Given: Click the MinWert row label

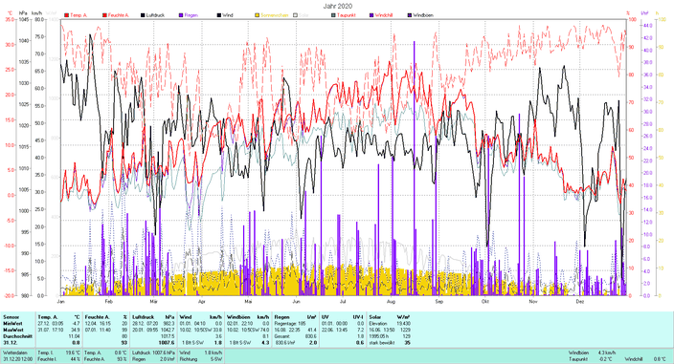Looking at the screenshot, I should point(12,323).
